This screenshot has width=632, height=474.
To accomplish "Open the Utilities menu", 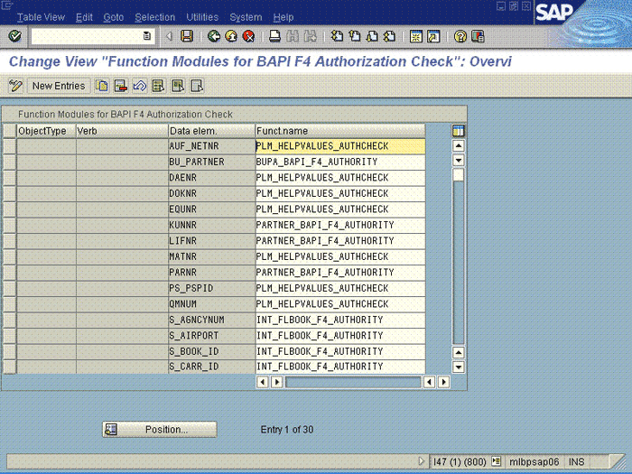I will coord(202,17).
